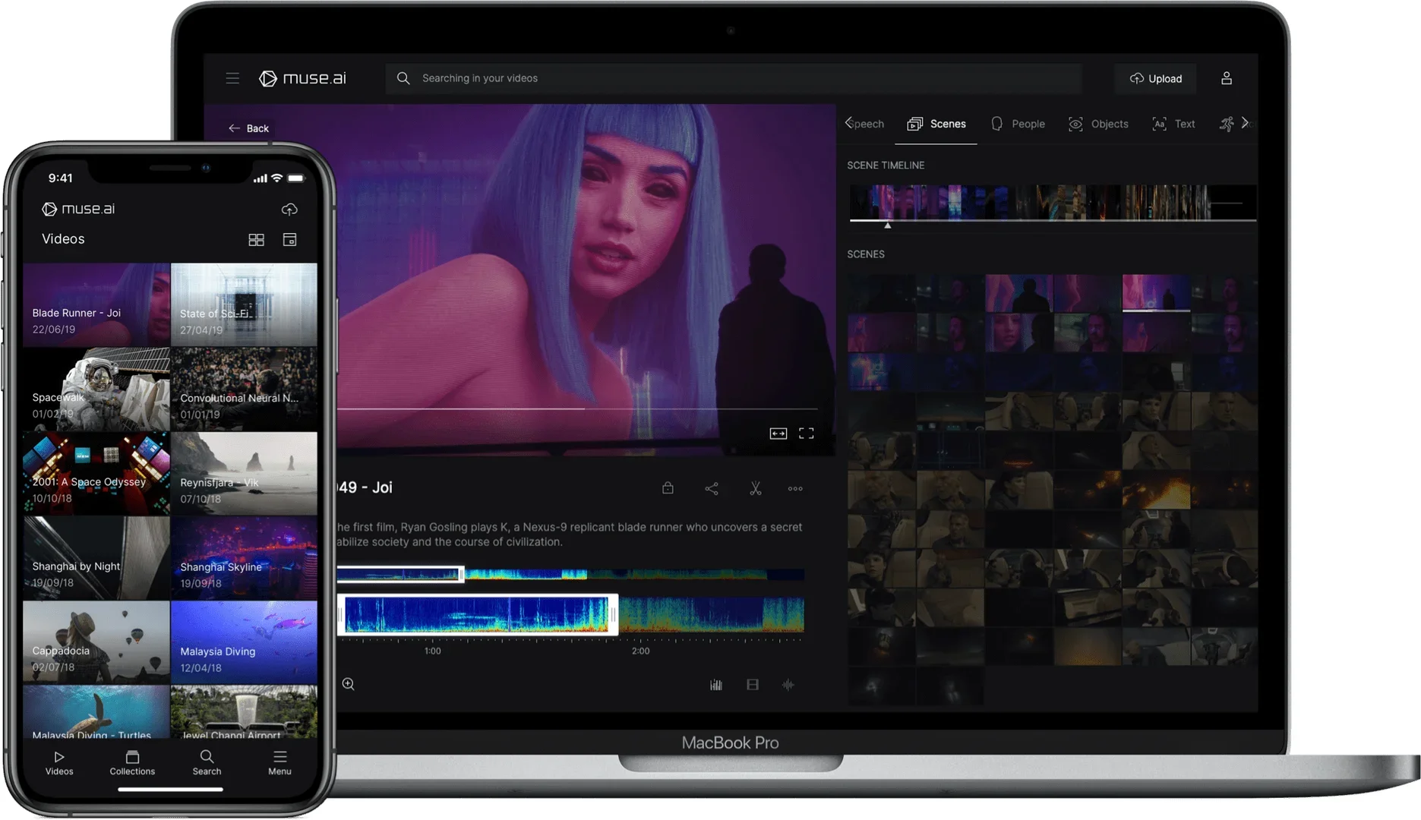Click the selected spectrogram region
The width and height of the screenshot is (1421, 820).
click(477, 614)
